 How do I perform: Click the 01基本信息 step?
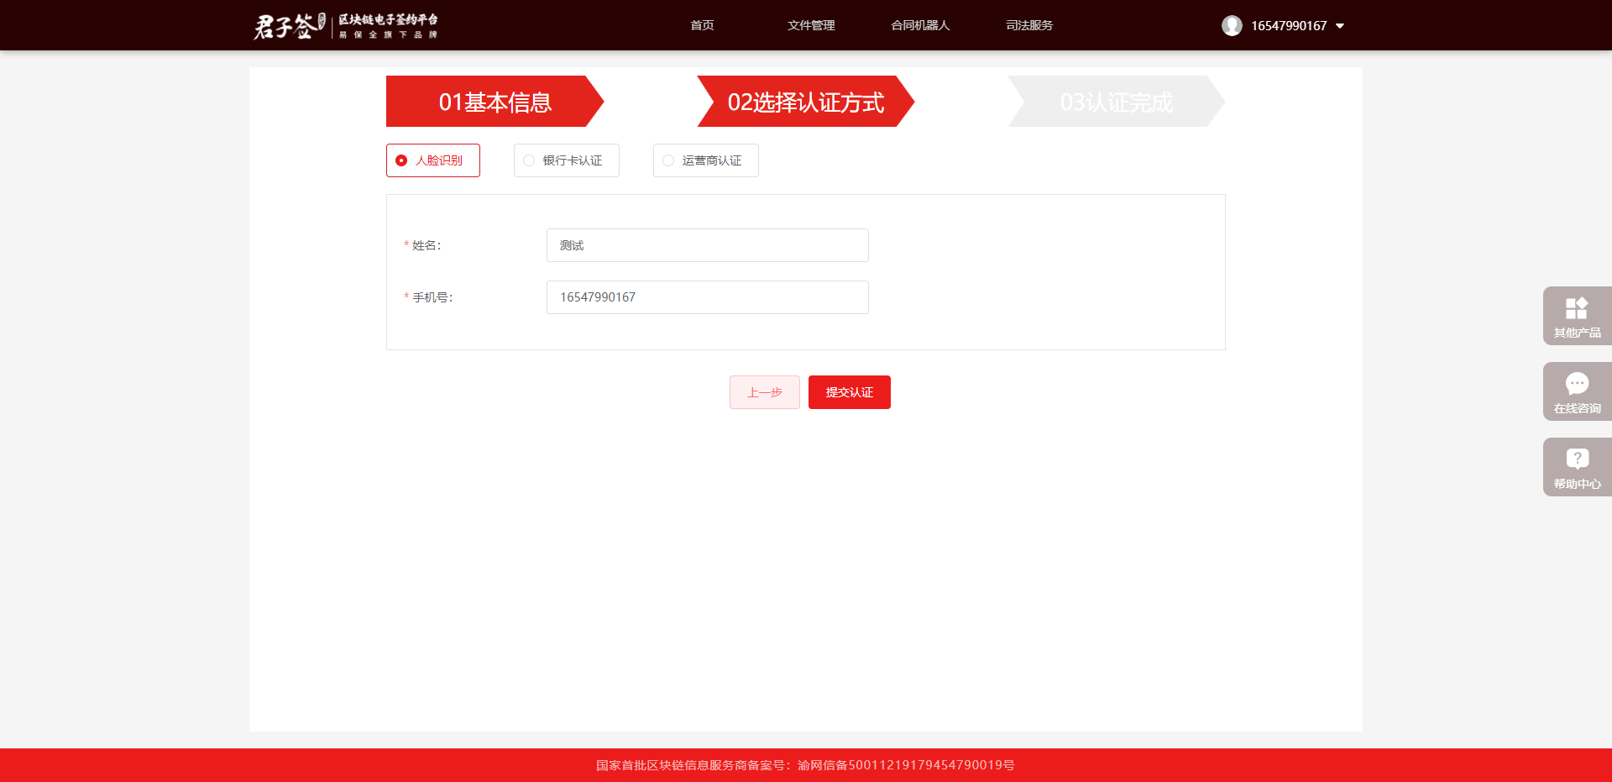click(x=495, y=102)
